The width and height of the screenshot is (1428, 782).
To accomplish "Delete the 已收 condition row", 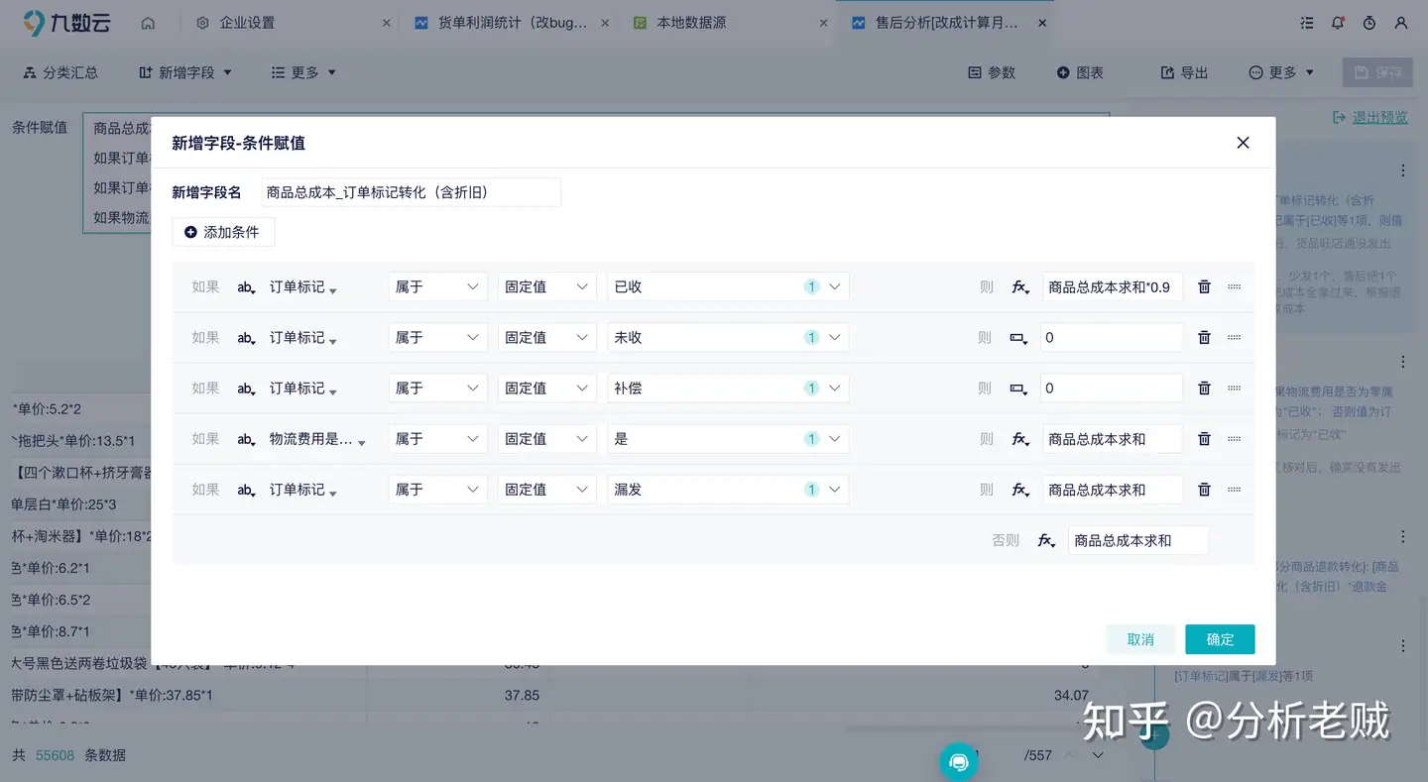I will click(1204, 286).
